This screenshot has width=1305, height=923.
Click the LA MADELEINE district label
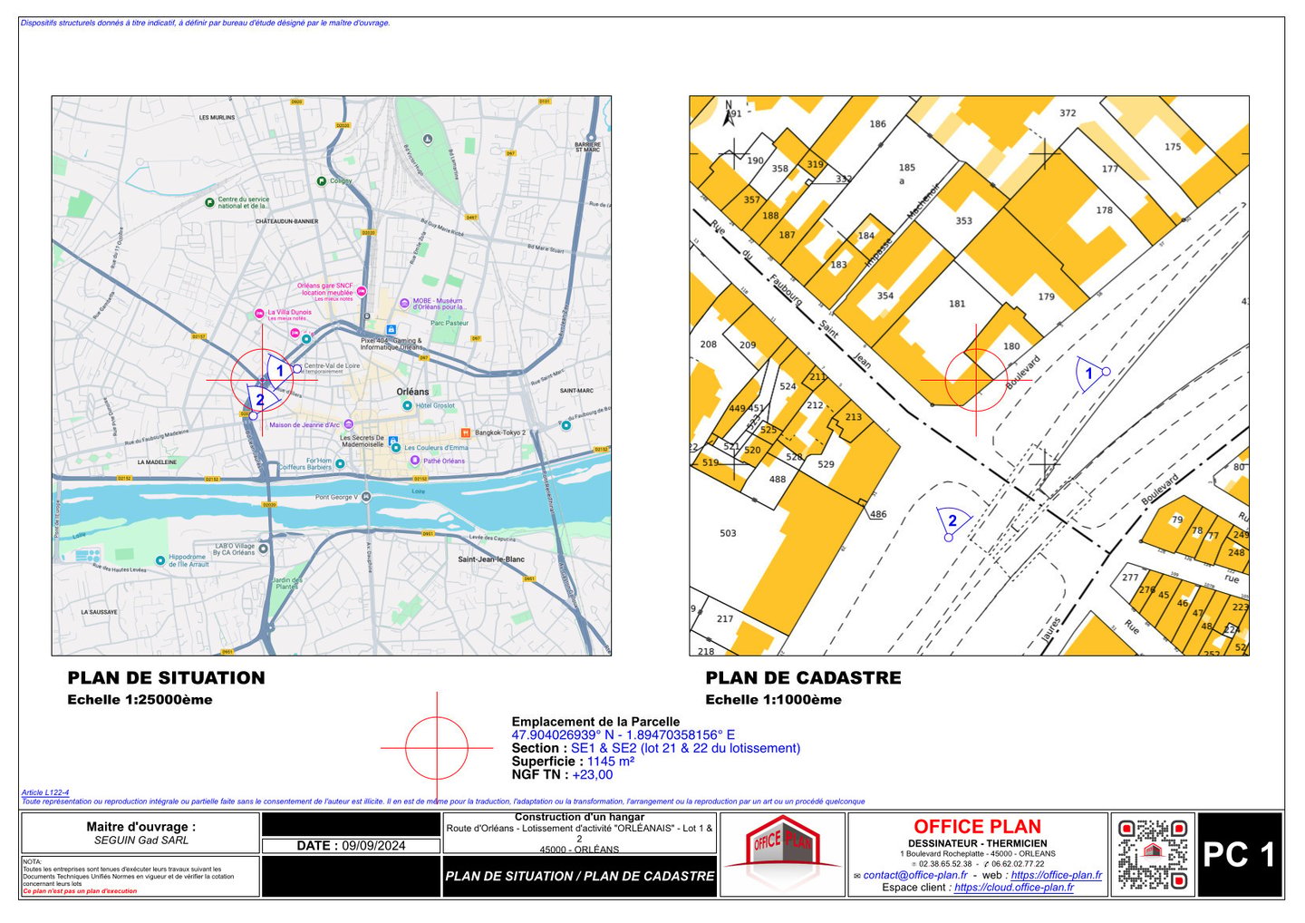157,462
